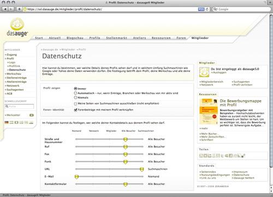Click the profile avatar in Mitglieder box
The image size is (273, 197).
(204, 72)
